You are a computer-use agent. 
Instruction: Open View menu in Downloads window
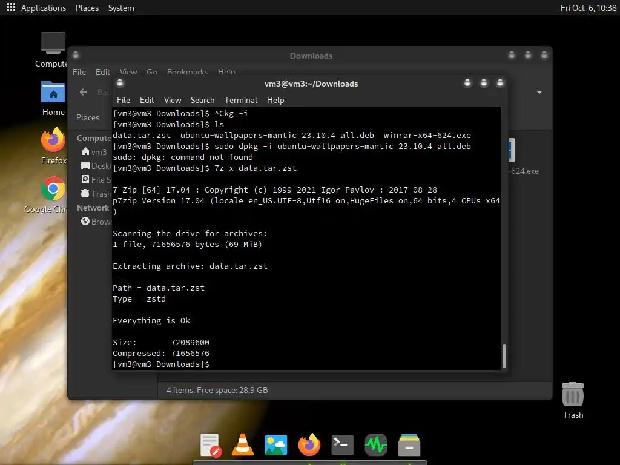128,72
